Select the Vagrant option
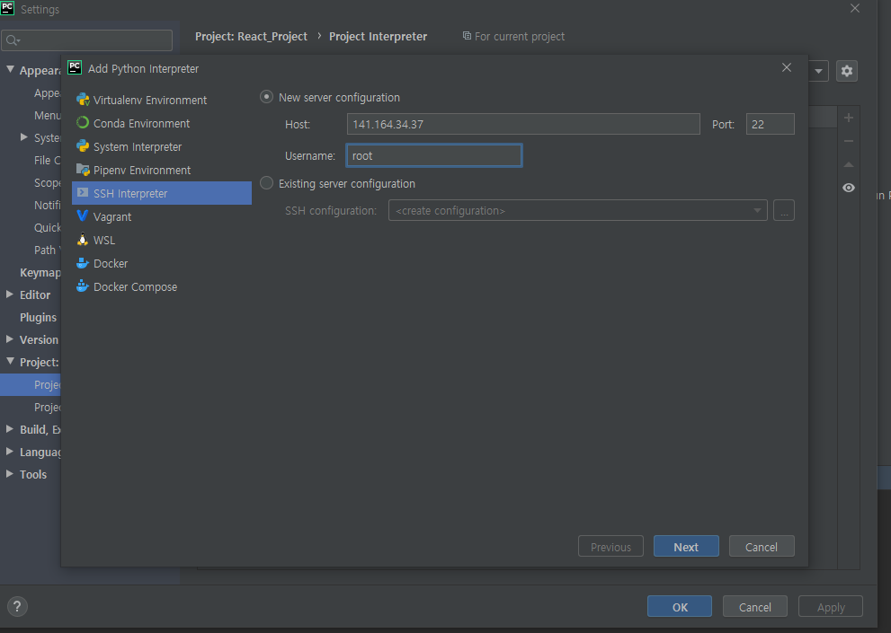891x633 pixels. point(161,216)
